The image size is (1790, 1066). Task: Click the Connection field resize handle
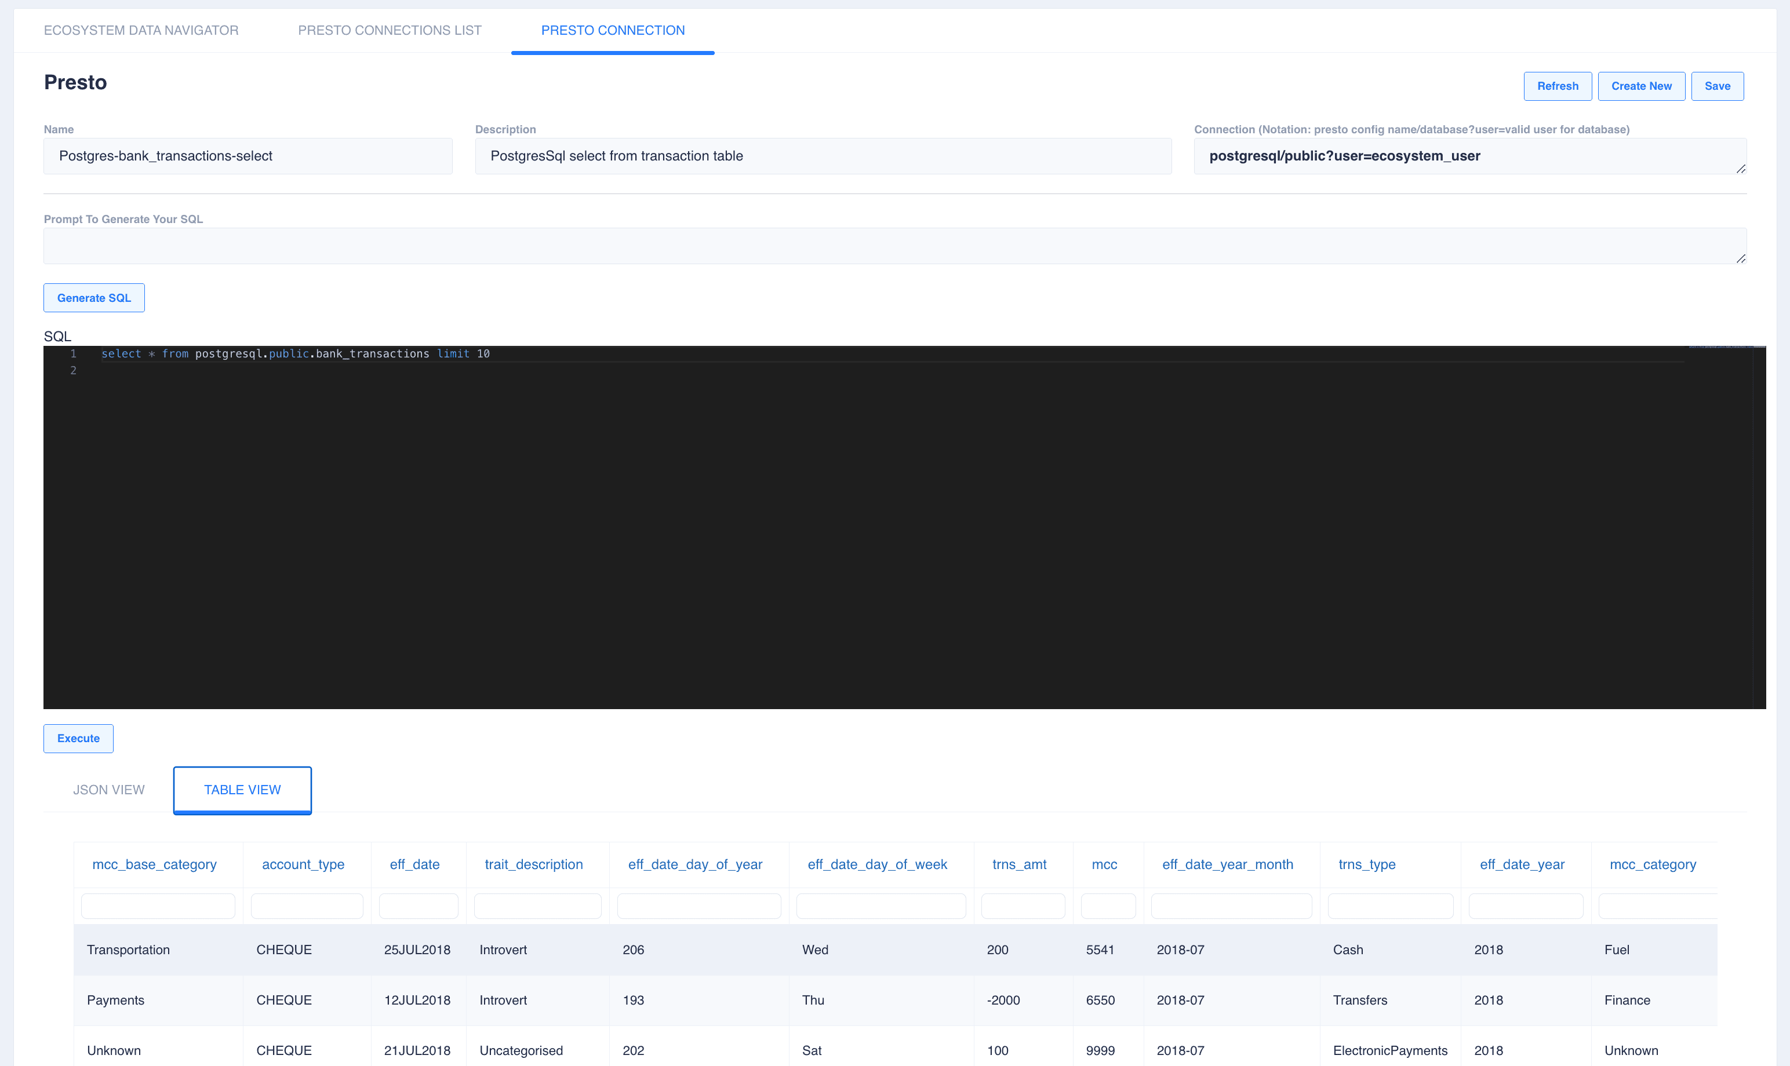pyautogui.click(x=1740, y=169)
